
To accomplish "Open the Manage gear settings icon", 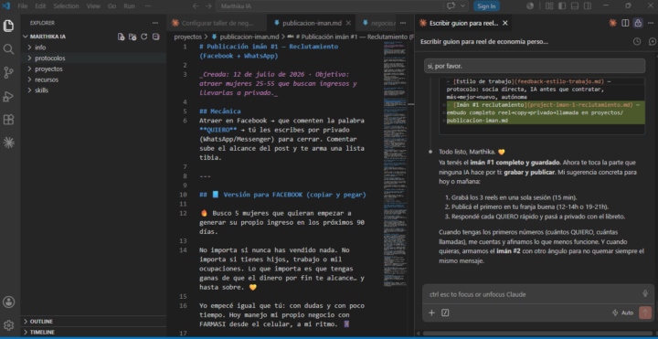I will pos(8,325).
